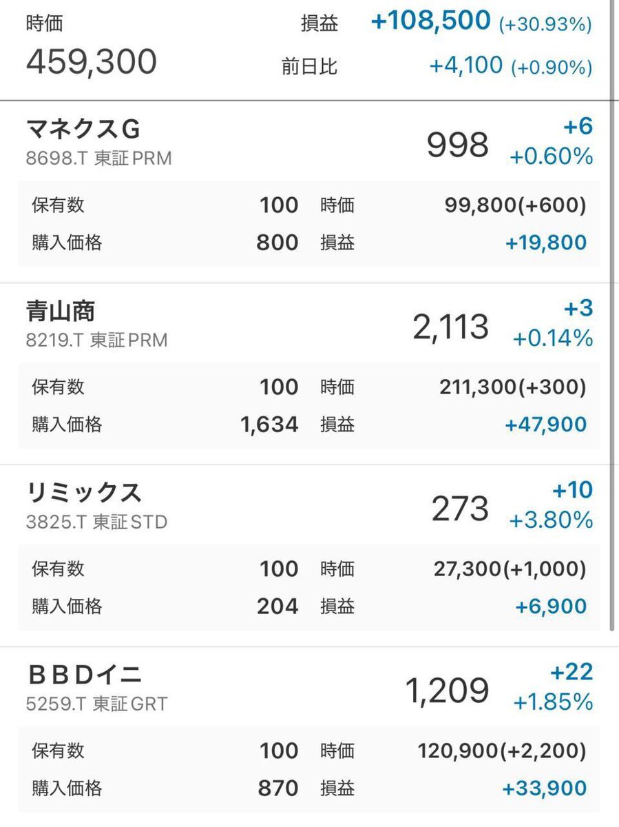The image size is (619, 827).
Task: Tap the 998 current price of マネクスG
Action: [458, 145]
